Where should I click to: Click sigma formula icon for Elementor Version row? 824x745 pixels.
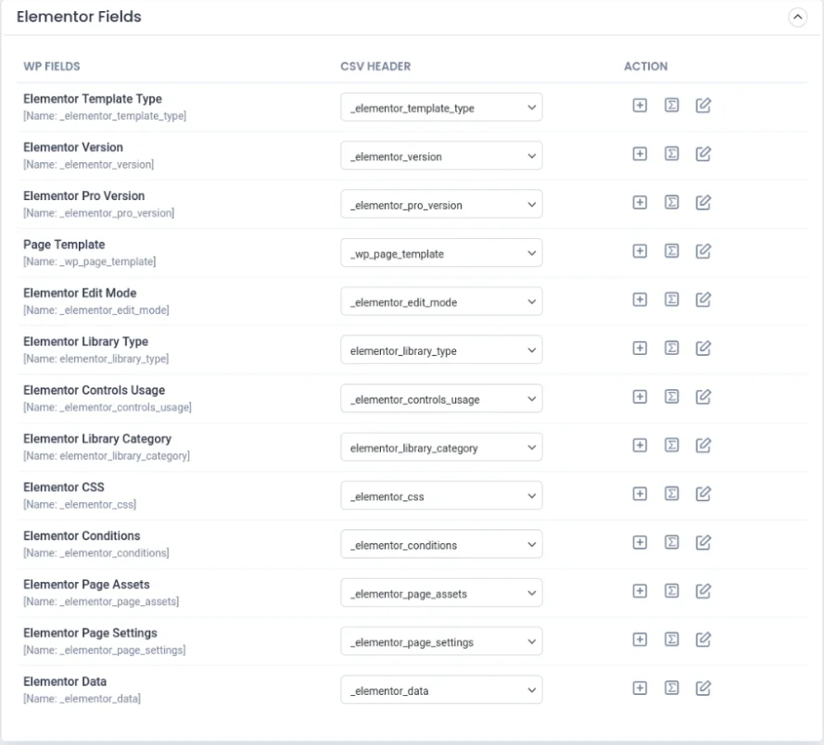671,156
